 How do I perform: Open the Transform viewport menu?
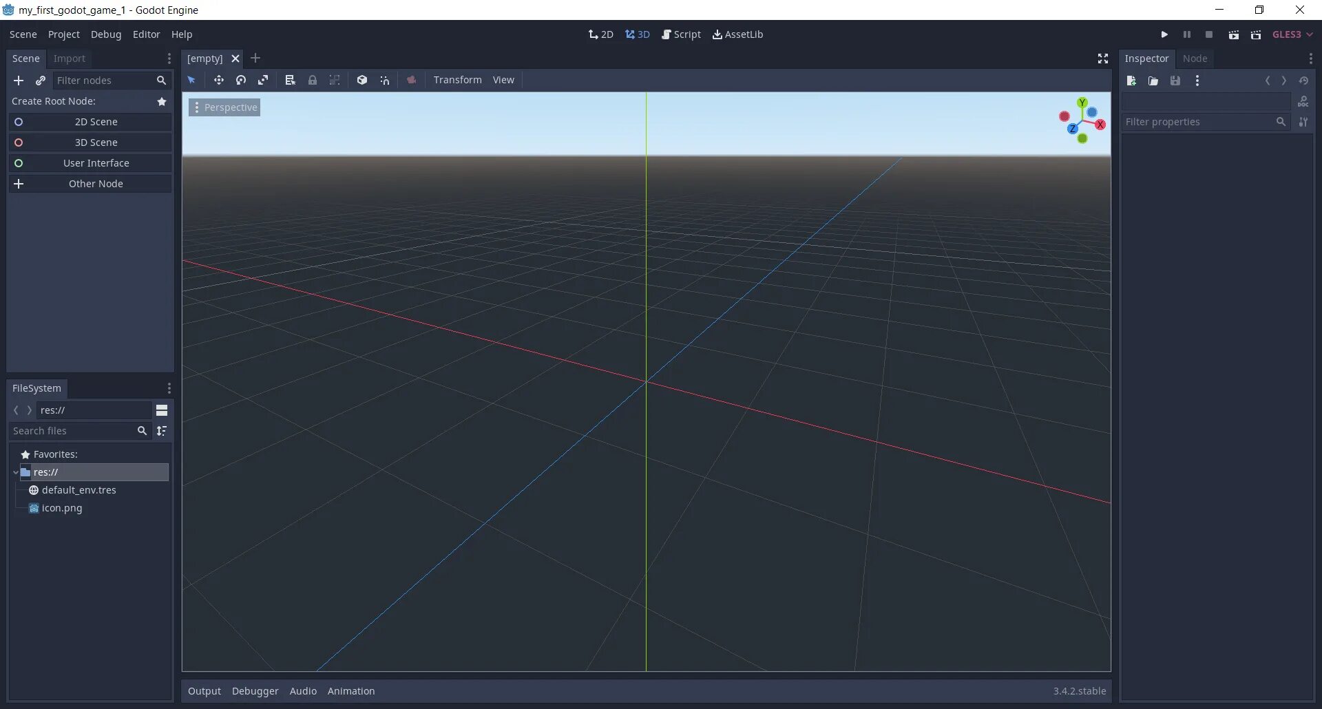457,80
